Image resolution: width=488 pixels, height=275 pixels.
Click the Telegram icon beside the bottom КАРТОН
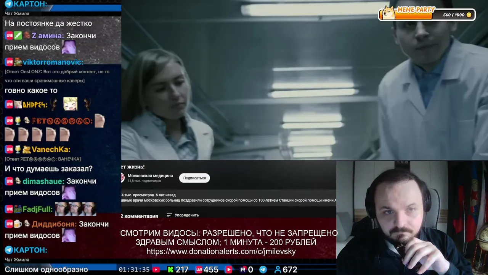click(x=8, y=250)
